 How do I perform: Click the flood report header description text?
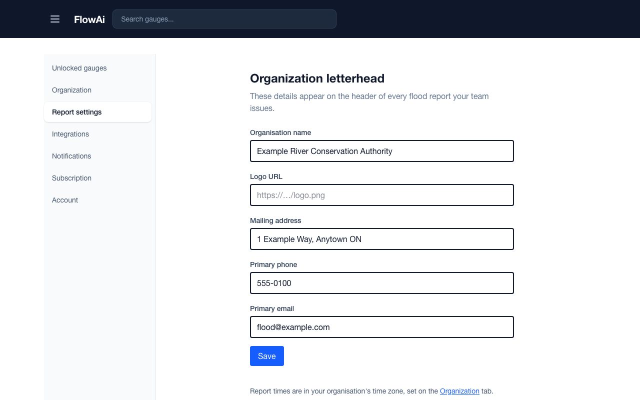tap(369, 102)
